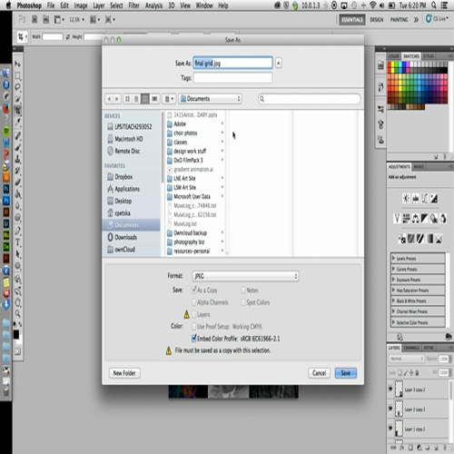Select the Rectangular Marquee tool
The height and width of the screenshot is (454, 454).
[18, 75]
